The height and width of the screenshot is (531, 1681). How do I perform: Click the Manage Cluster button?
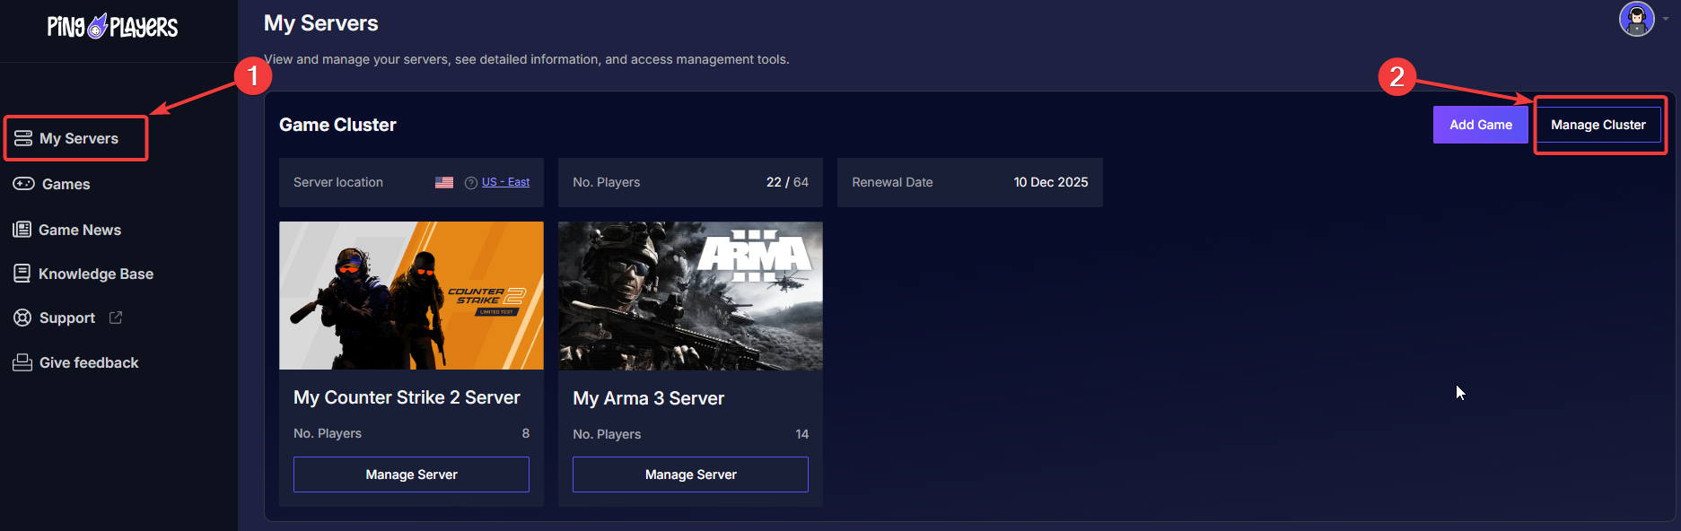pyautogui.click(x=1598, y=125)
